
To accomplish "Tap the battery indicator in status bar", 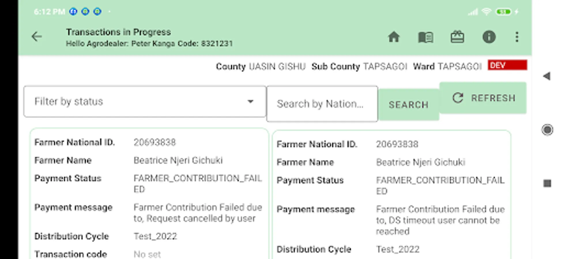I will [503, 12].
